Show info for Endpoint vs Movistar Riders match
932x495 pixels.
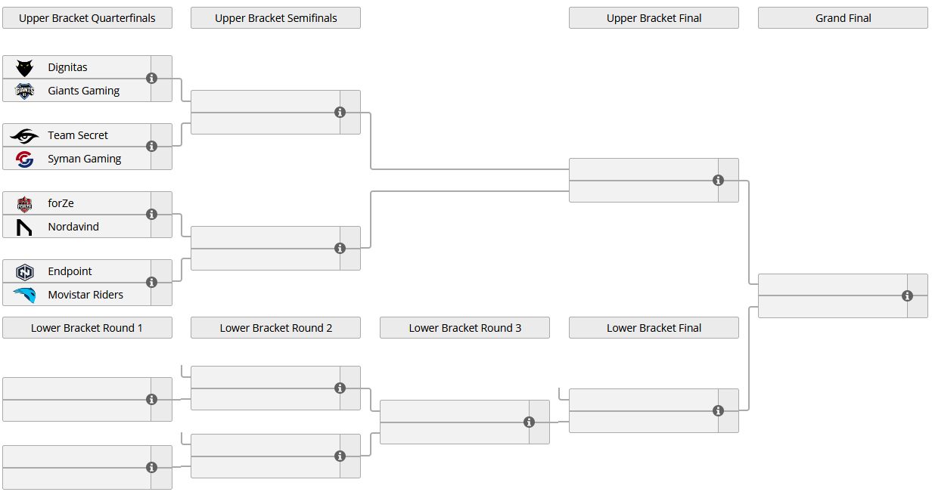[151, 283]
